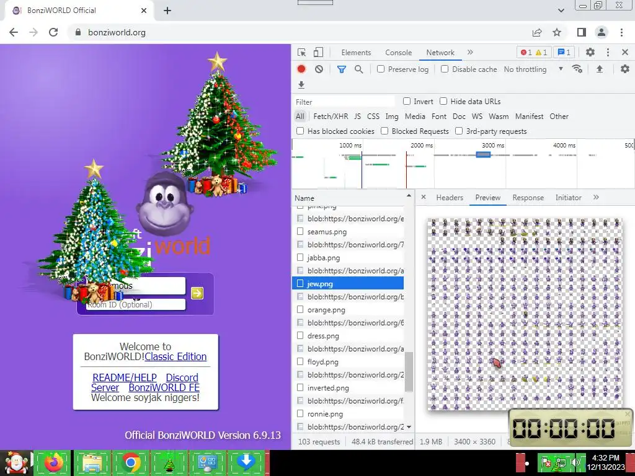Check the 3rd-party requests option
635x476 pixels.
(459, 131)
